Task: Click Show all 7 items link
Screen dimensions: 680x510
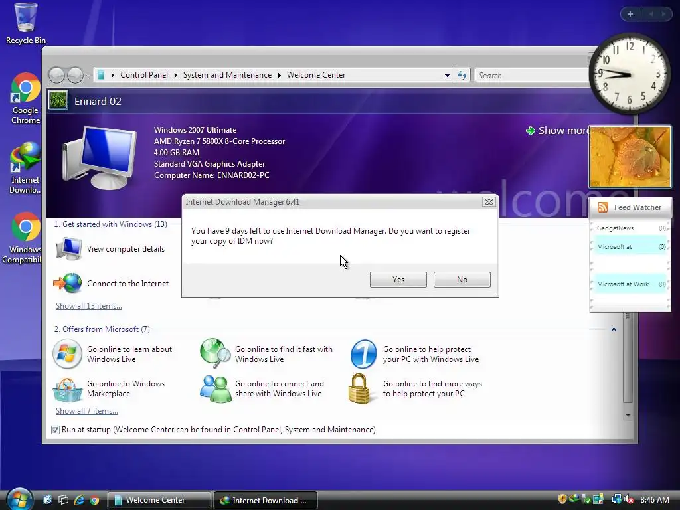Action: pos(87,411)
